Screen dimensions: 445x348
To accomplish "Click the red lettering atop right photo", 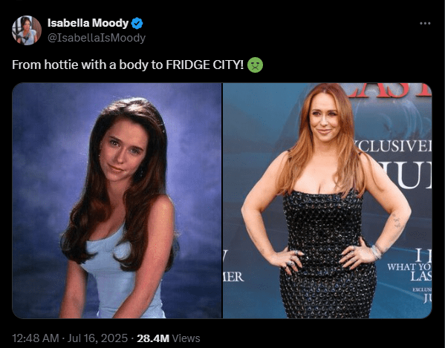I will click(389, 91).
